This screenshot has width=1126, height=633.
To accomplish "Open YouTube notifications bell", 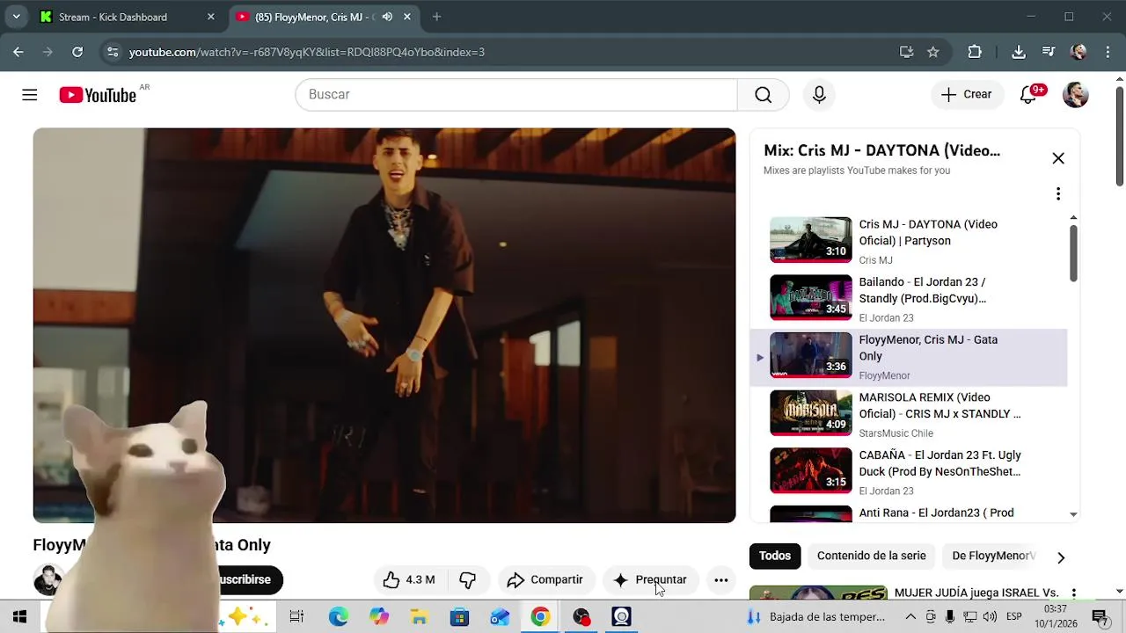I will (x=1028, y=95).
